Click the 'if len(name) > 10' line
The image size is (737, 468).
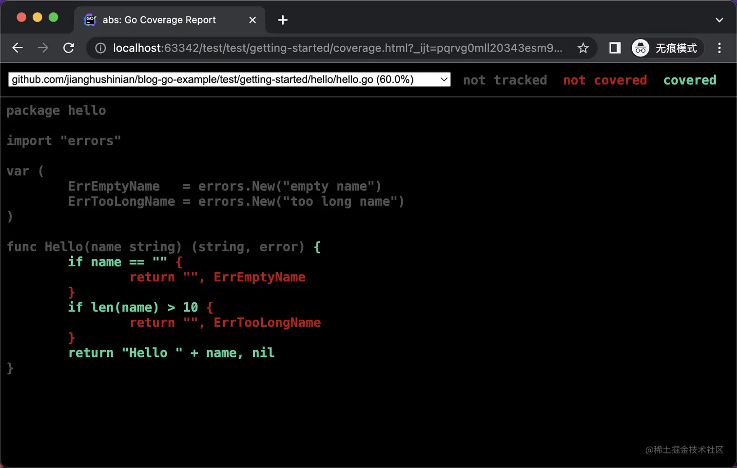(140, 307)
